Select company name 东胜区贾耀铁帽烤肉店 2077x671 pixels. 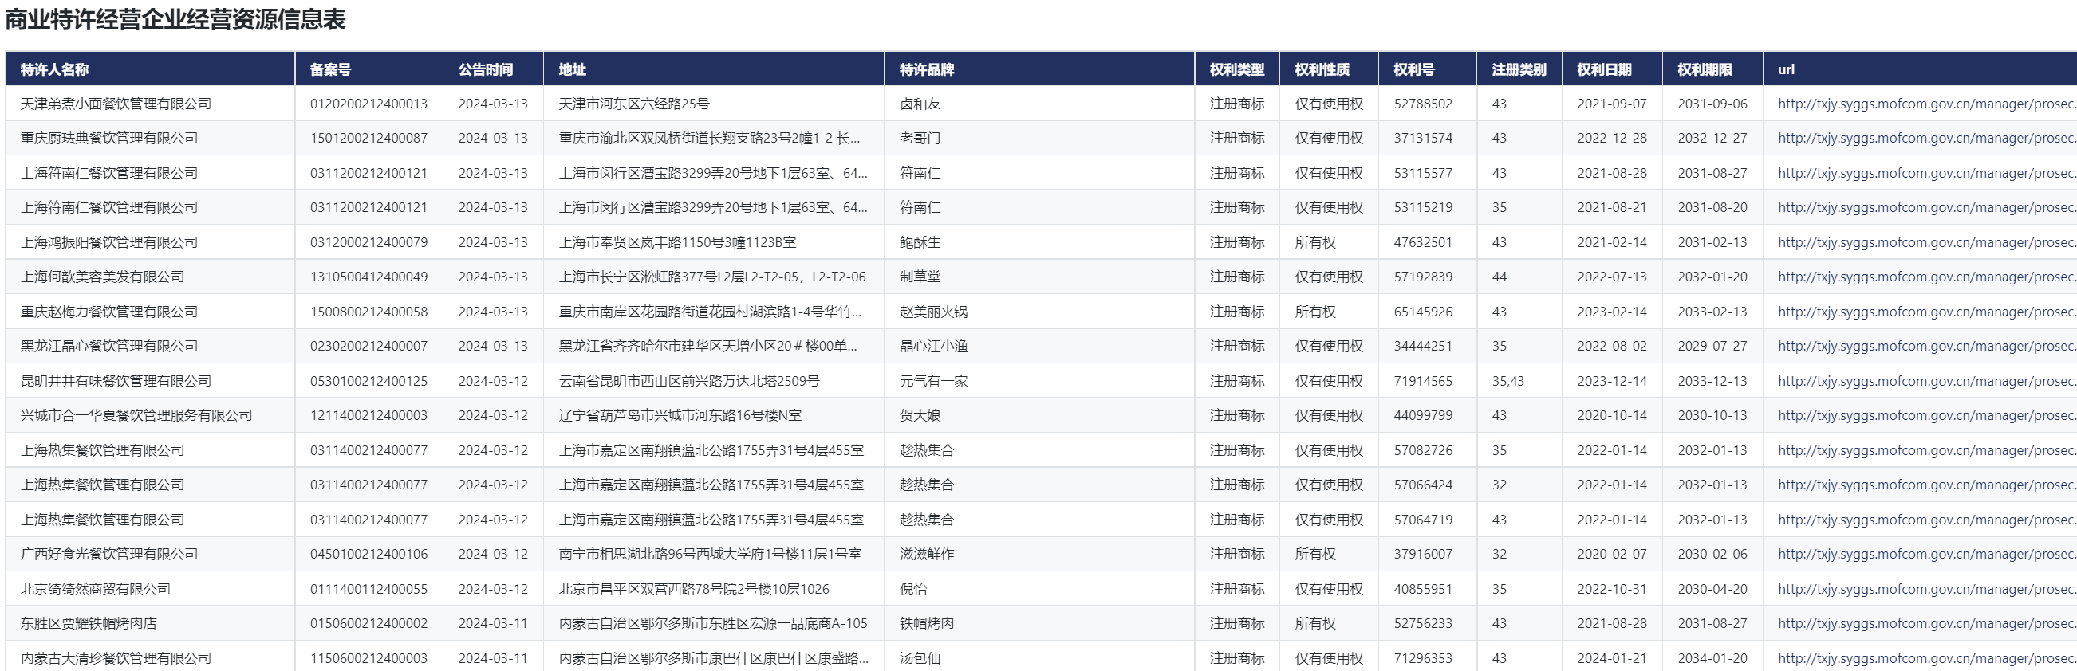(x=89, y=623)
